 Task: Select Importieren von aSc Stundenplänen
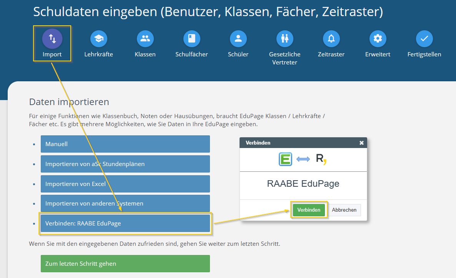(x=125, y=164)
